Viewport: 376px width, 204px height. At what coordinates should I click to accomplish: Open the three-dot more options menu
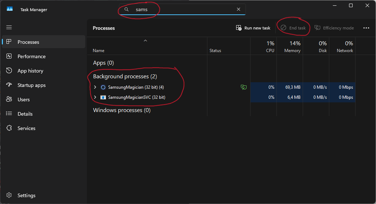(x=366, y=28)
